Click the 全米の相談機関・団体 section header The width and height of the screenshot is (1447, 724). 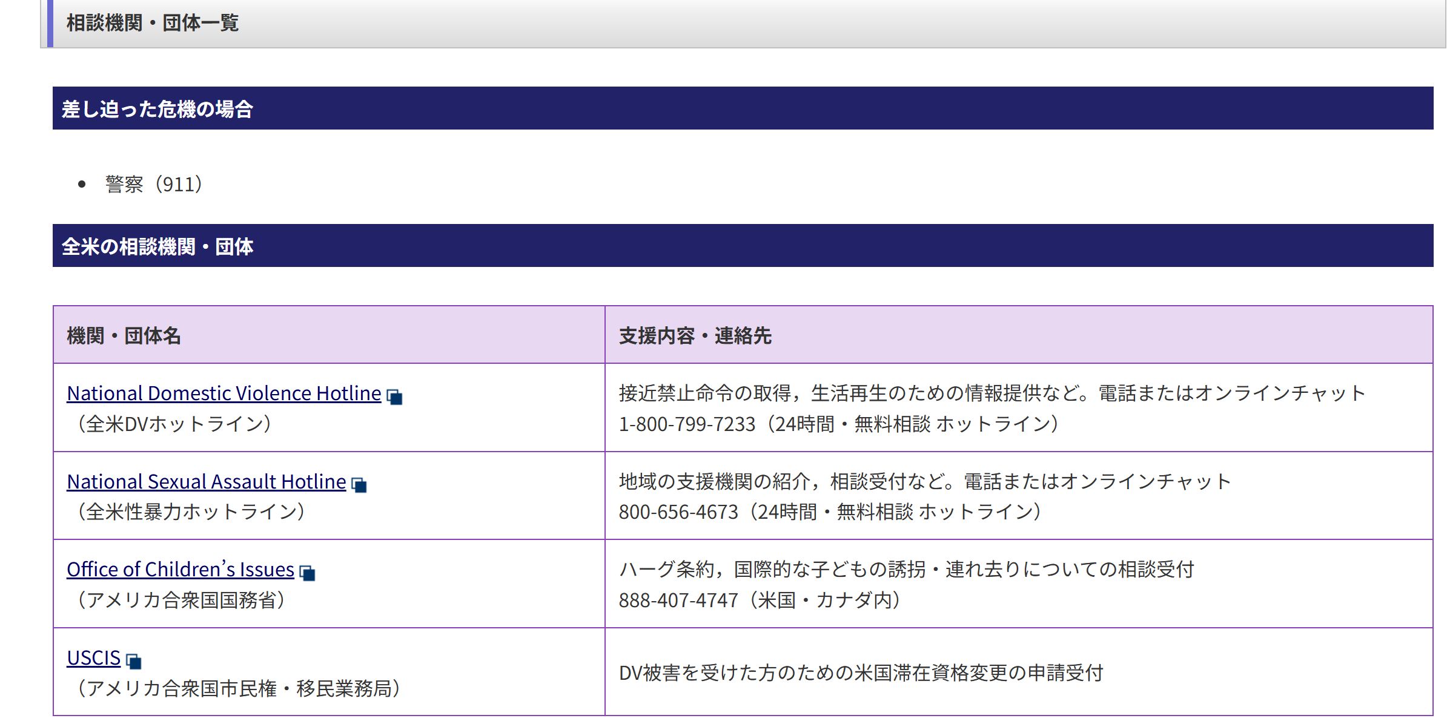coord(157,246)
